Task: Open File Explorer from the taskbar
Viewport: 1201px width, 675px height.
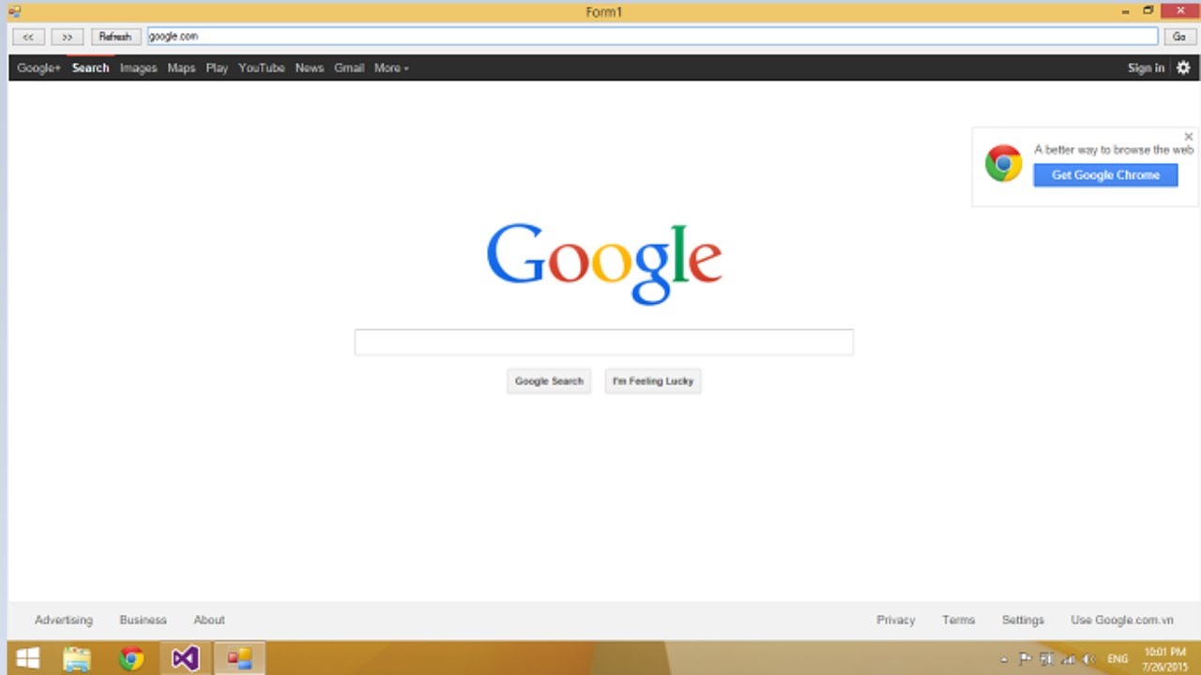Action: [x=77, y=658]
